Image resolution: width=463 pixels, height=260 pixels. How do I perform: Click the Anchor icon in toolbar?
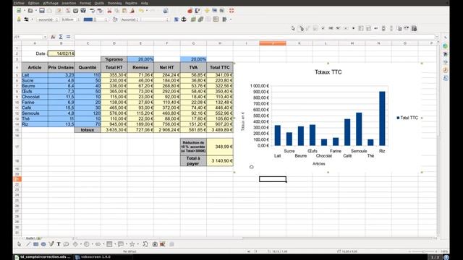pyautogui.click(x=184, y=19)
